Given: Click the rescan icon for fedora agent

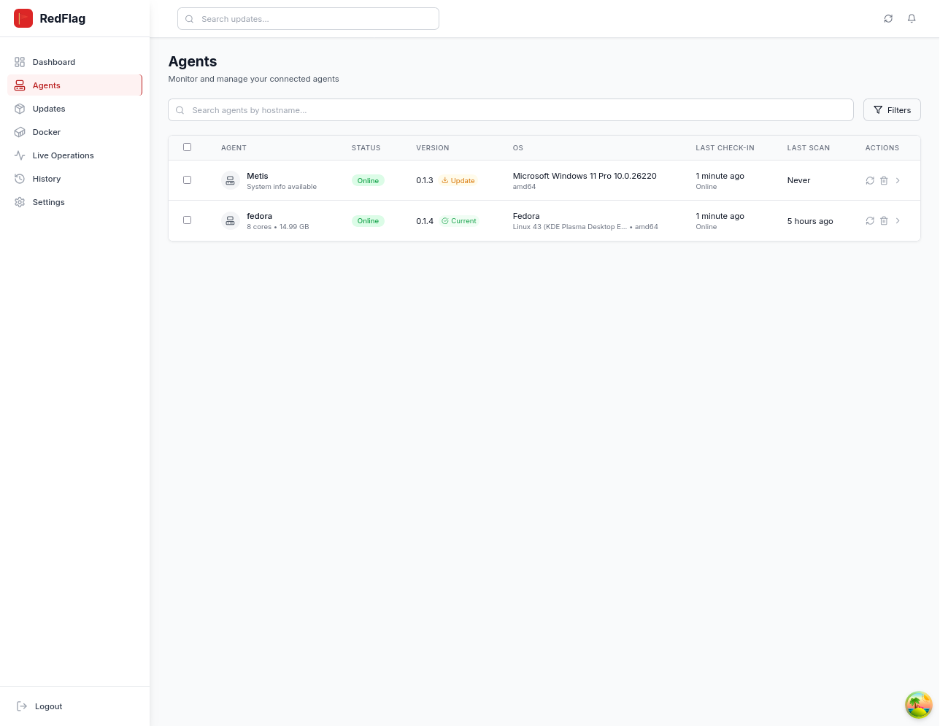Looking at the screenshot, I should tap(870, 221).
